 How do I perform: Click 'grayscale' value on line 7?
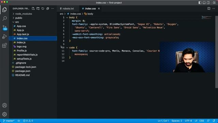[x=112, y=38]
